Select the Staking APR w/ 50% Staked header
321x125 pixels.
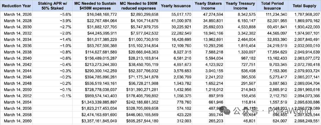[52, 6]
